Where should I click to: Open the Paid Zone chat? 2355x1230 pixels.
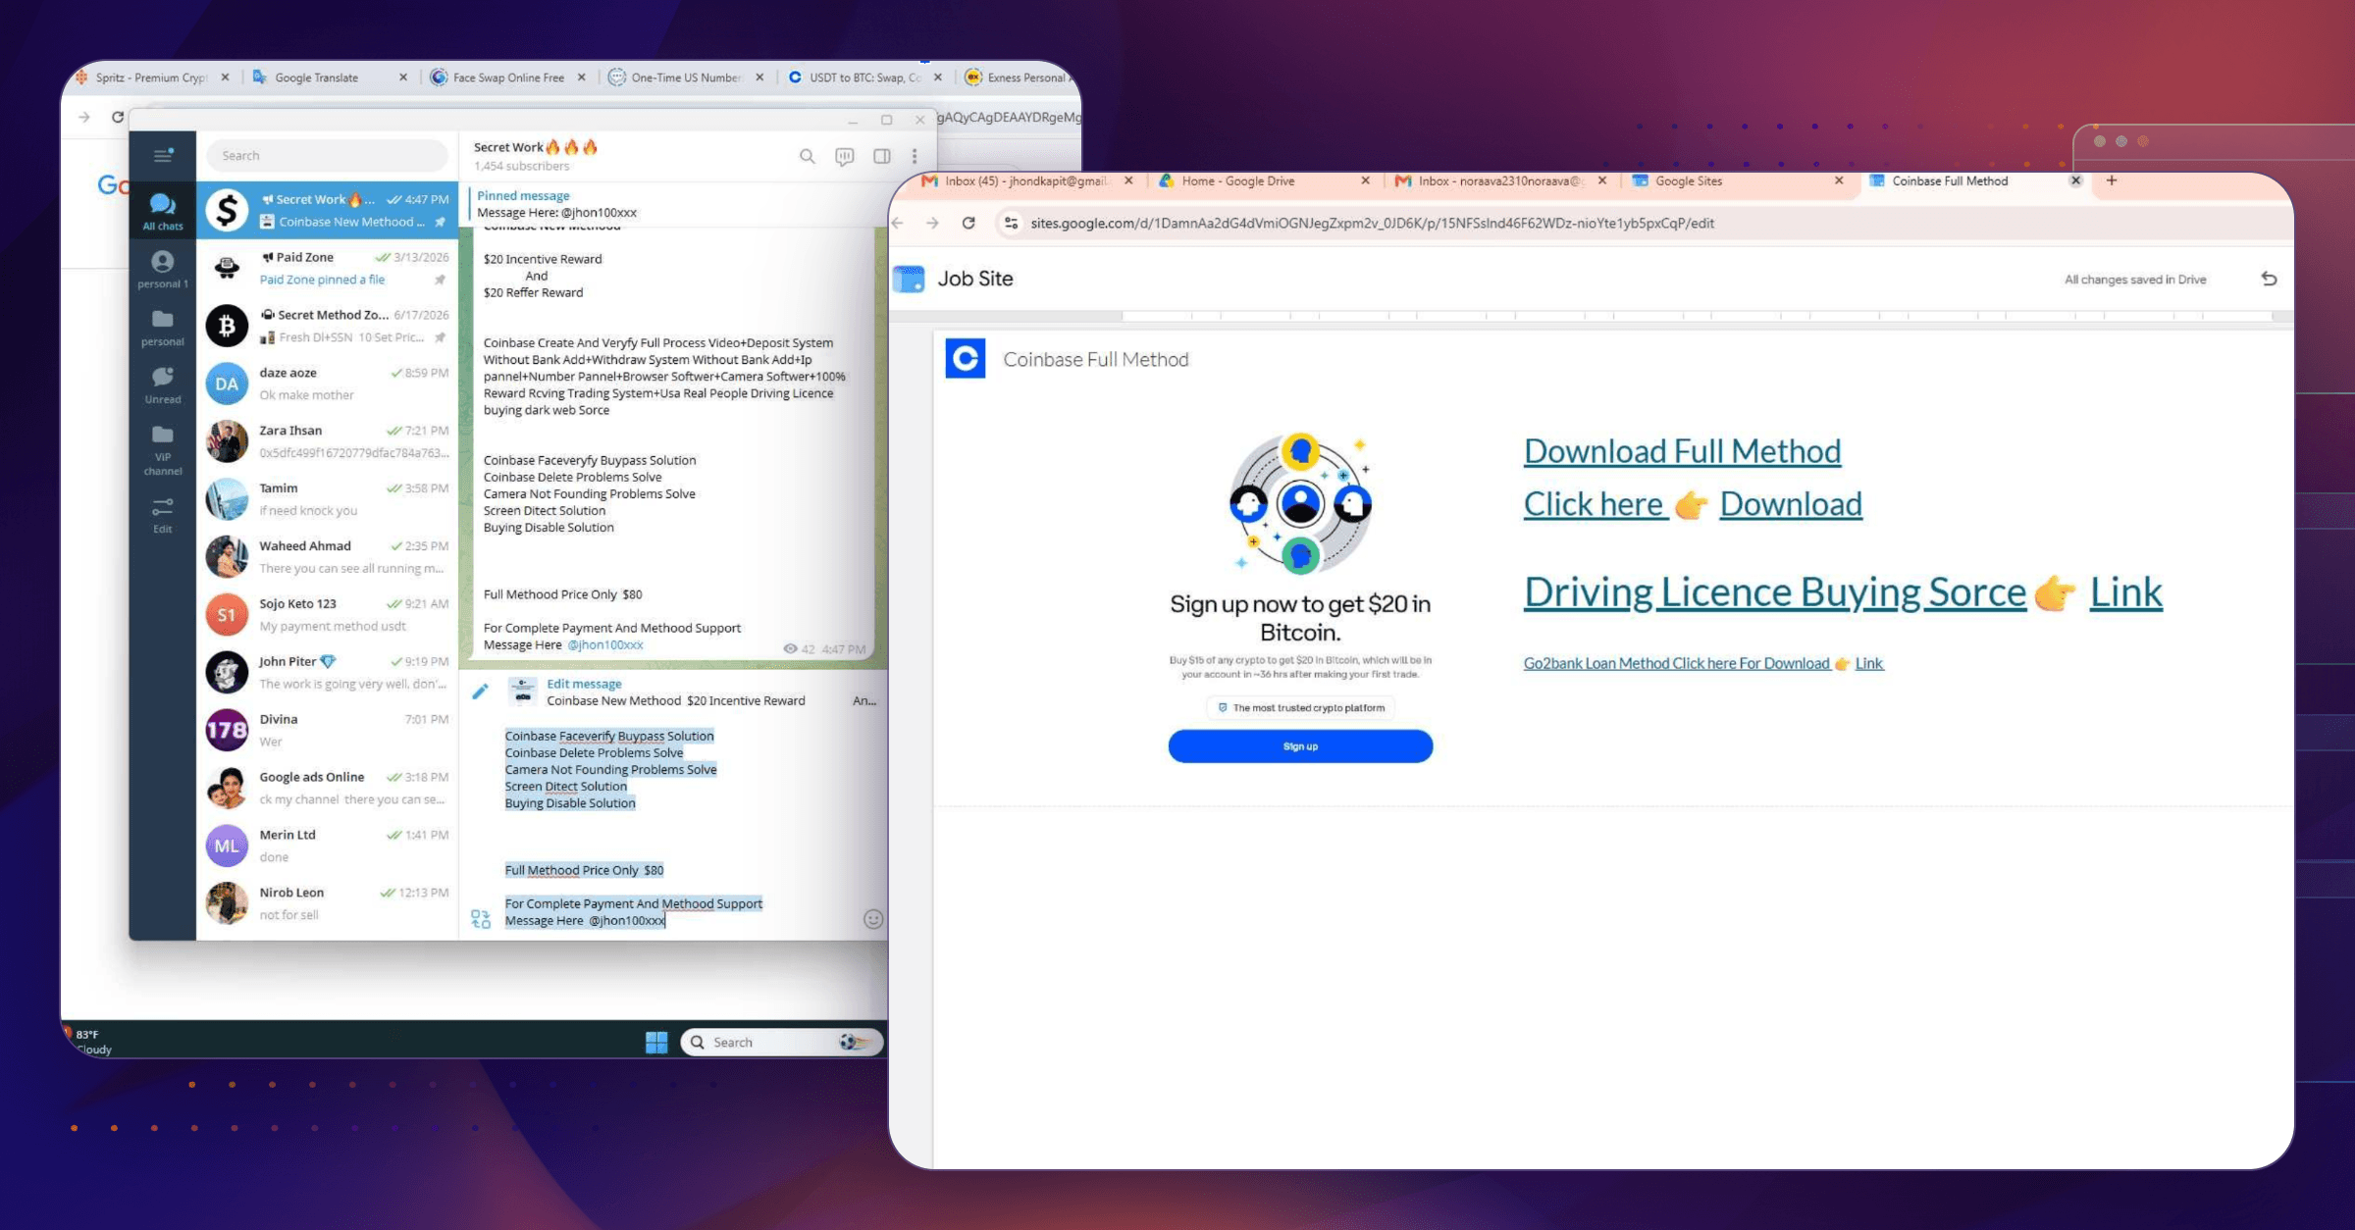(x=327, y=268)
